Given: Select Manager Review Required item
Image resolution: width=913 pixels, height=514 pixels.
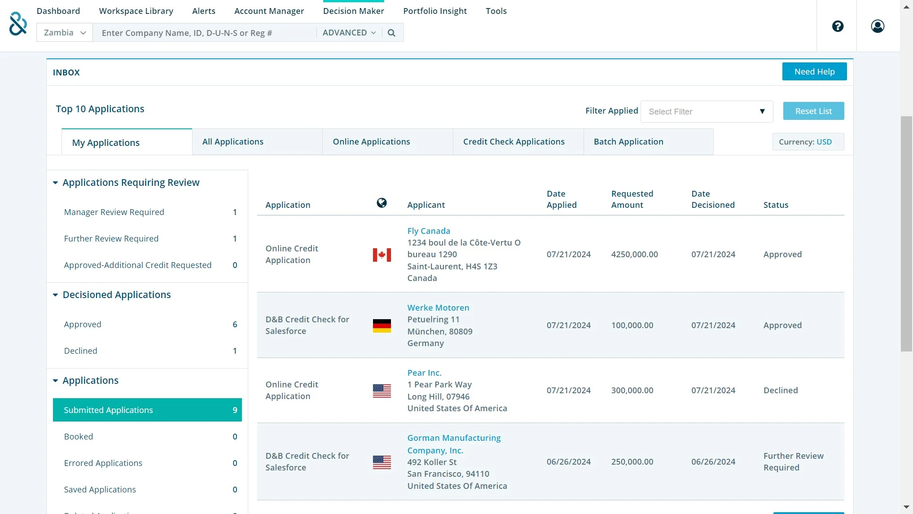Looking at the screenshot, I should pos(114,212).
